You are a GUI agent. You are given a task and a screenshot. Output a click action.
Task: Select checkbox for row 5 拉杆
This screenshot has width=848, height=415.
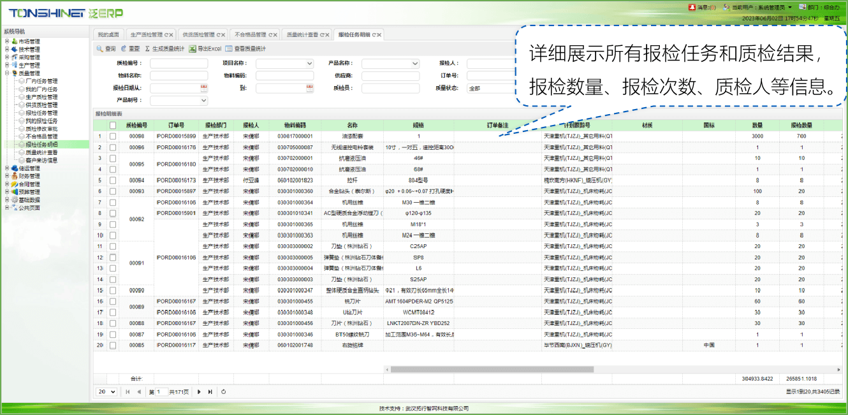point(113,180)
